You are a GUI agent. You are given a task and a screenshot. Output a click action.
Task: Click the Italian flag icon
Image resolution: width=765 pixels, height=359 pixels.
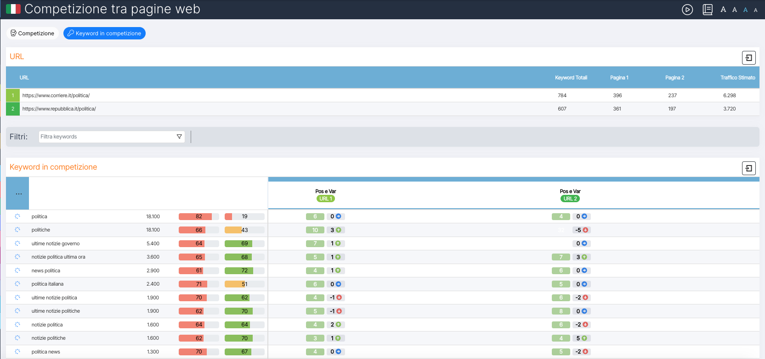pos(13,9)
